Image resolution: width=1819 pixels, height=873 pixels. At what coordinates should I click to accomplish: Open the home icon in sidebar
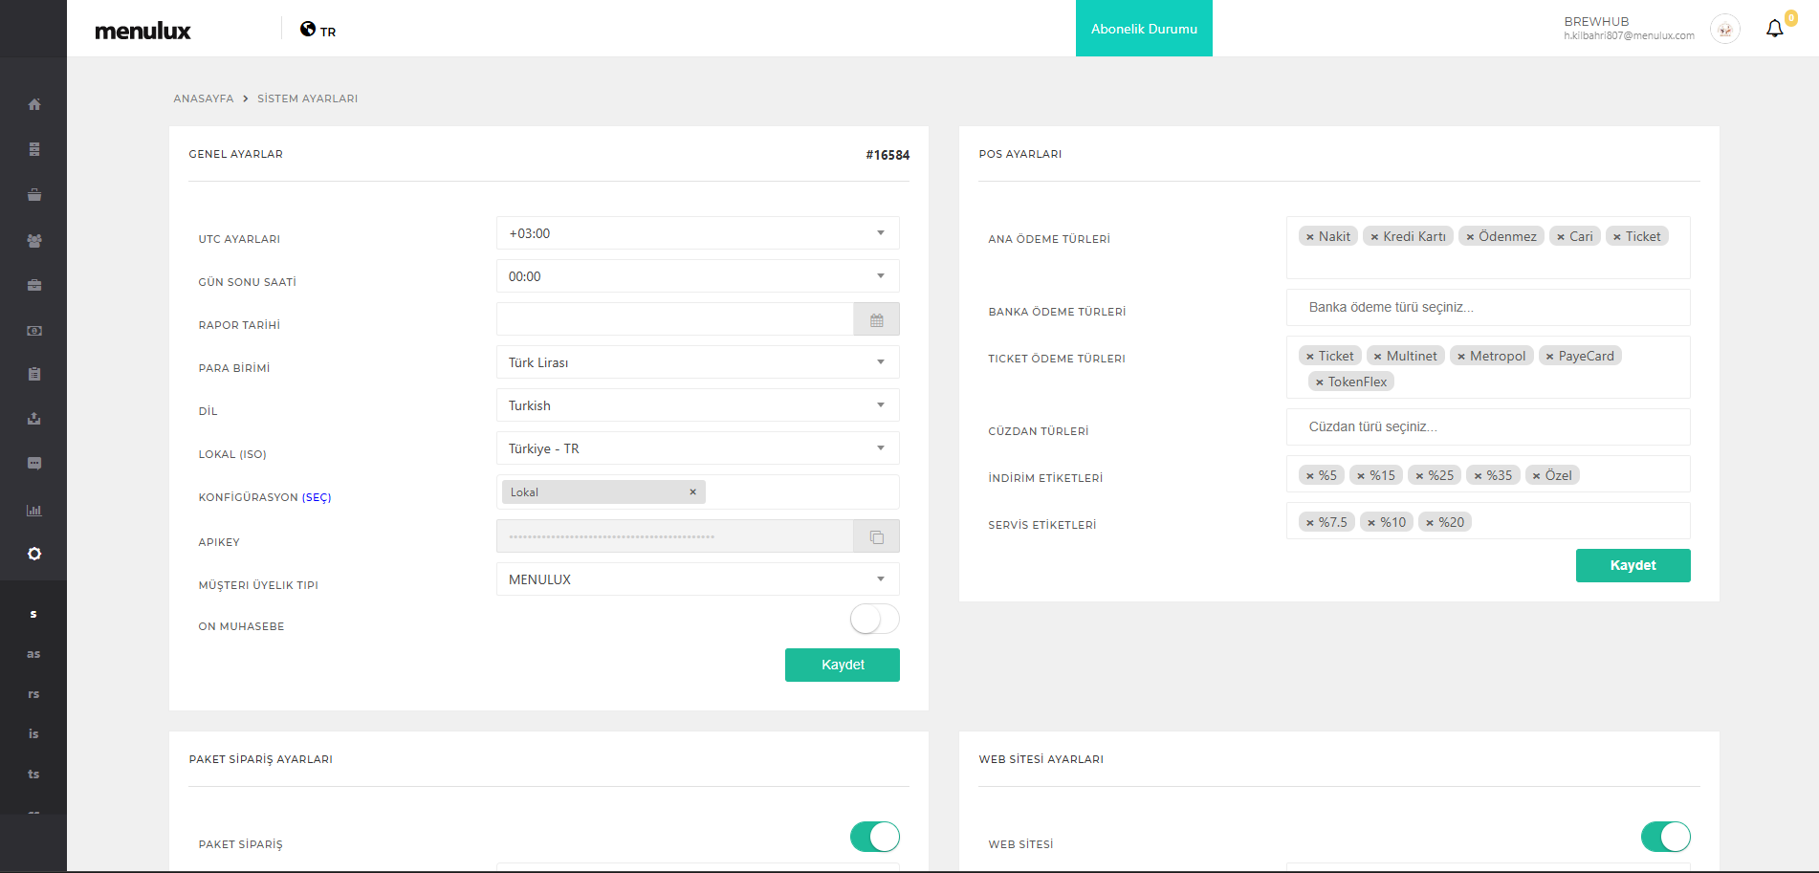[x=34, y=104]
